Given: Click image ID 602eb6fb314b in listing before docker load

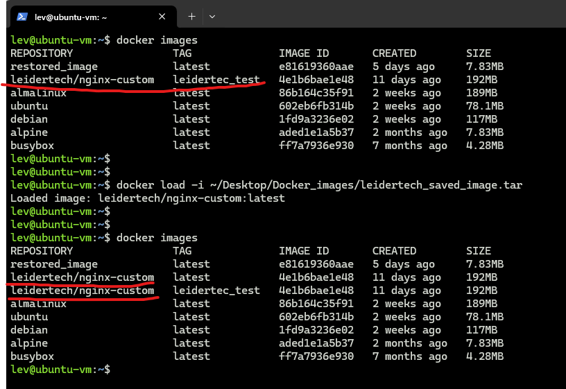Looking at the screenshot, I should click(316, 106).
